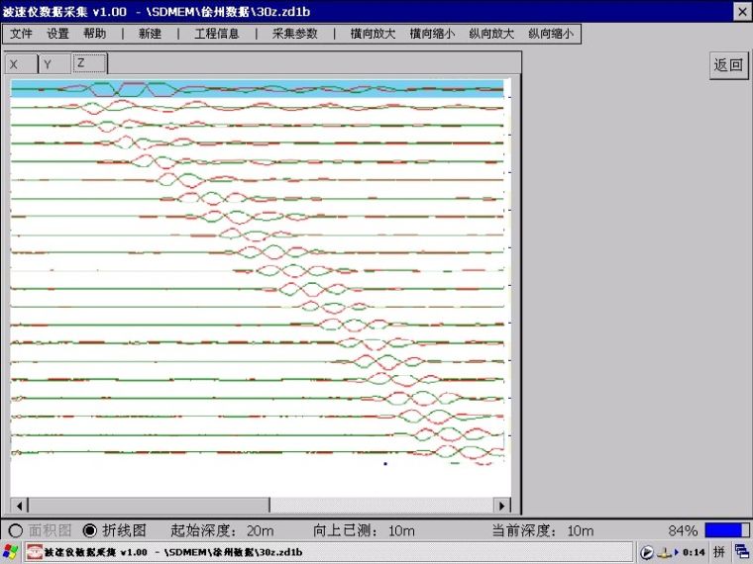Click the input method 拼 icon
Screen dimensions: 753x564
[719, 551]
